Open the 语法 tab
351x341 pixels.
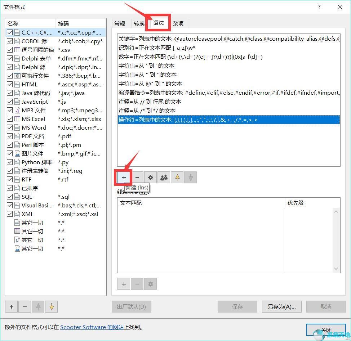[159, 23]
